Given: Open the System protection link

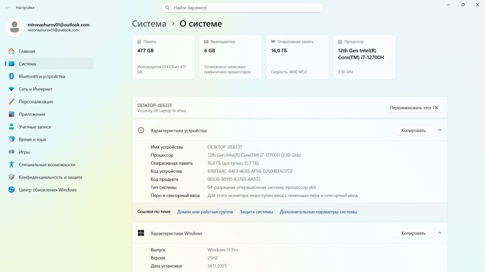Looking at the screenshot, I should click(256, 212).
